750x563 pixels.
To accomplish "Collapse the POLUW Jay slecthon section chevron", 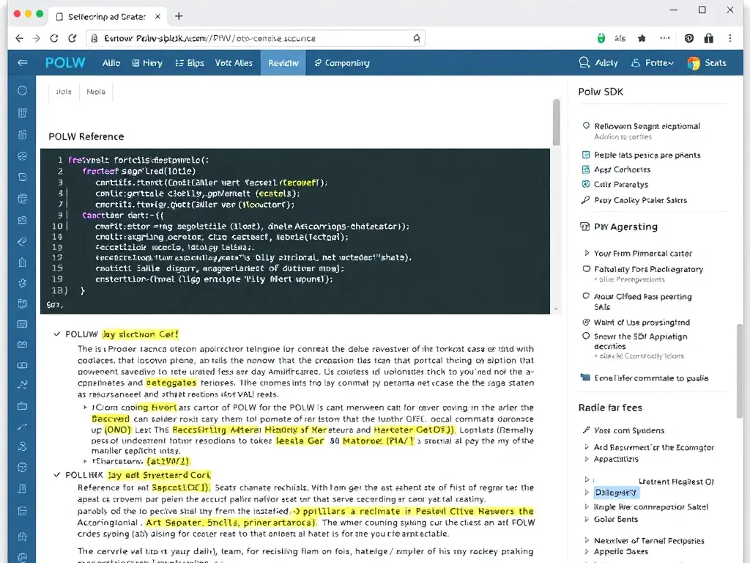I will 57,334.
